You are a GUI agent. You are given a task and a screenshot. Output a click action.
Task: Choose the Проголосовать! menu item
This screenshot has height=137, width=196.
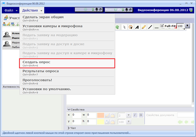point(67,81)
